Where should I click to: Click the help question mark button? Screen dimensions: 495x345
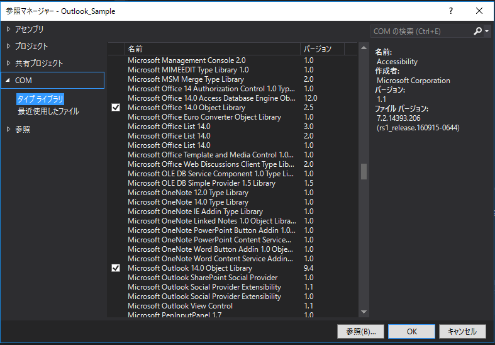tap(451, 11)
